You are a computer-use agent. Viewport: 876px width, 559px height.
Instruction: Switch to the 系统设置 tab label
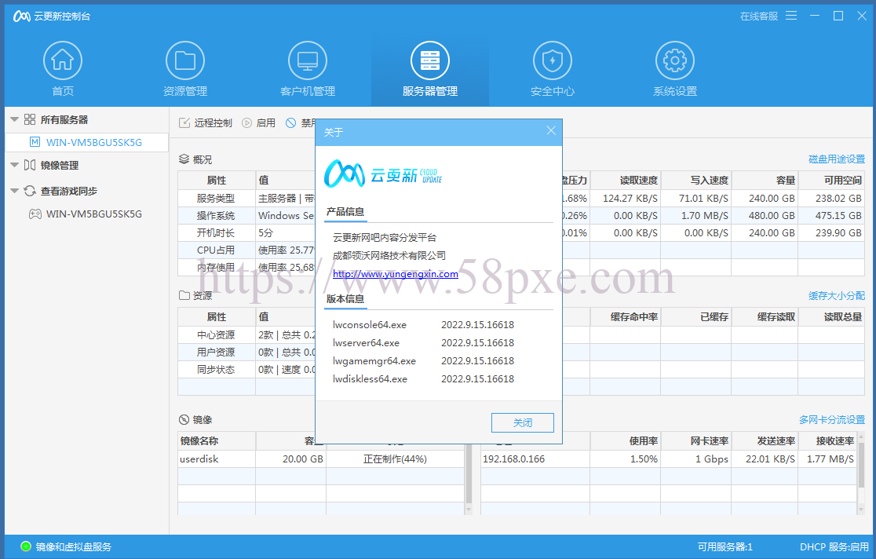675,91
